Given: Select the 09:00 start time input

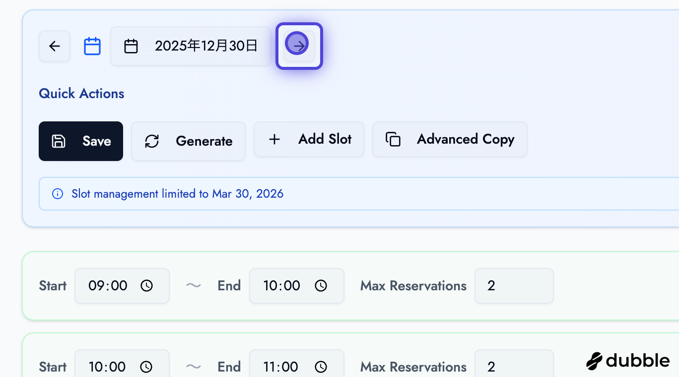Looking at the screenshot, I should [108, 286].
